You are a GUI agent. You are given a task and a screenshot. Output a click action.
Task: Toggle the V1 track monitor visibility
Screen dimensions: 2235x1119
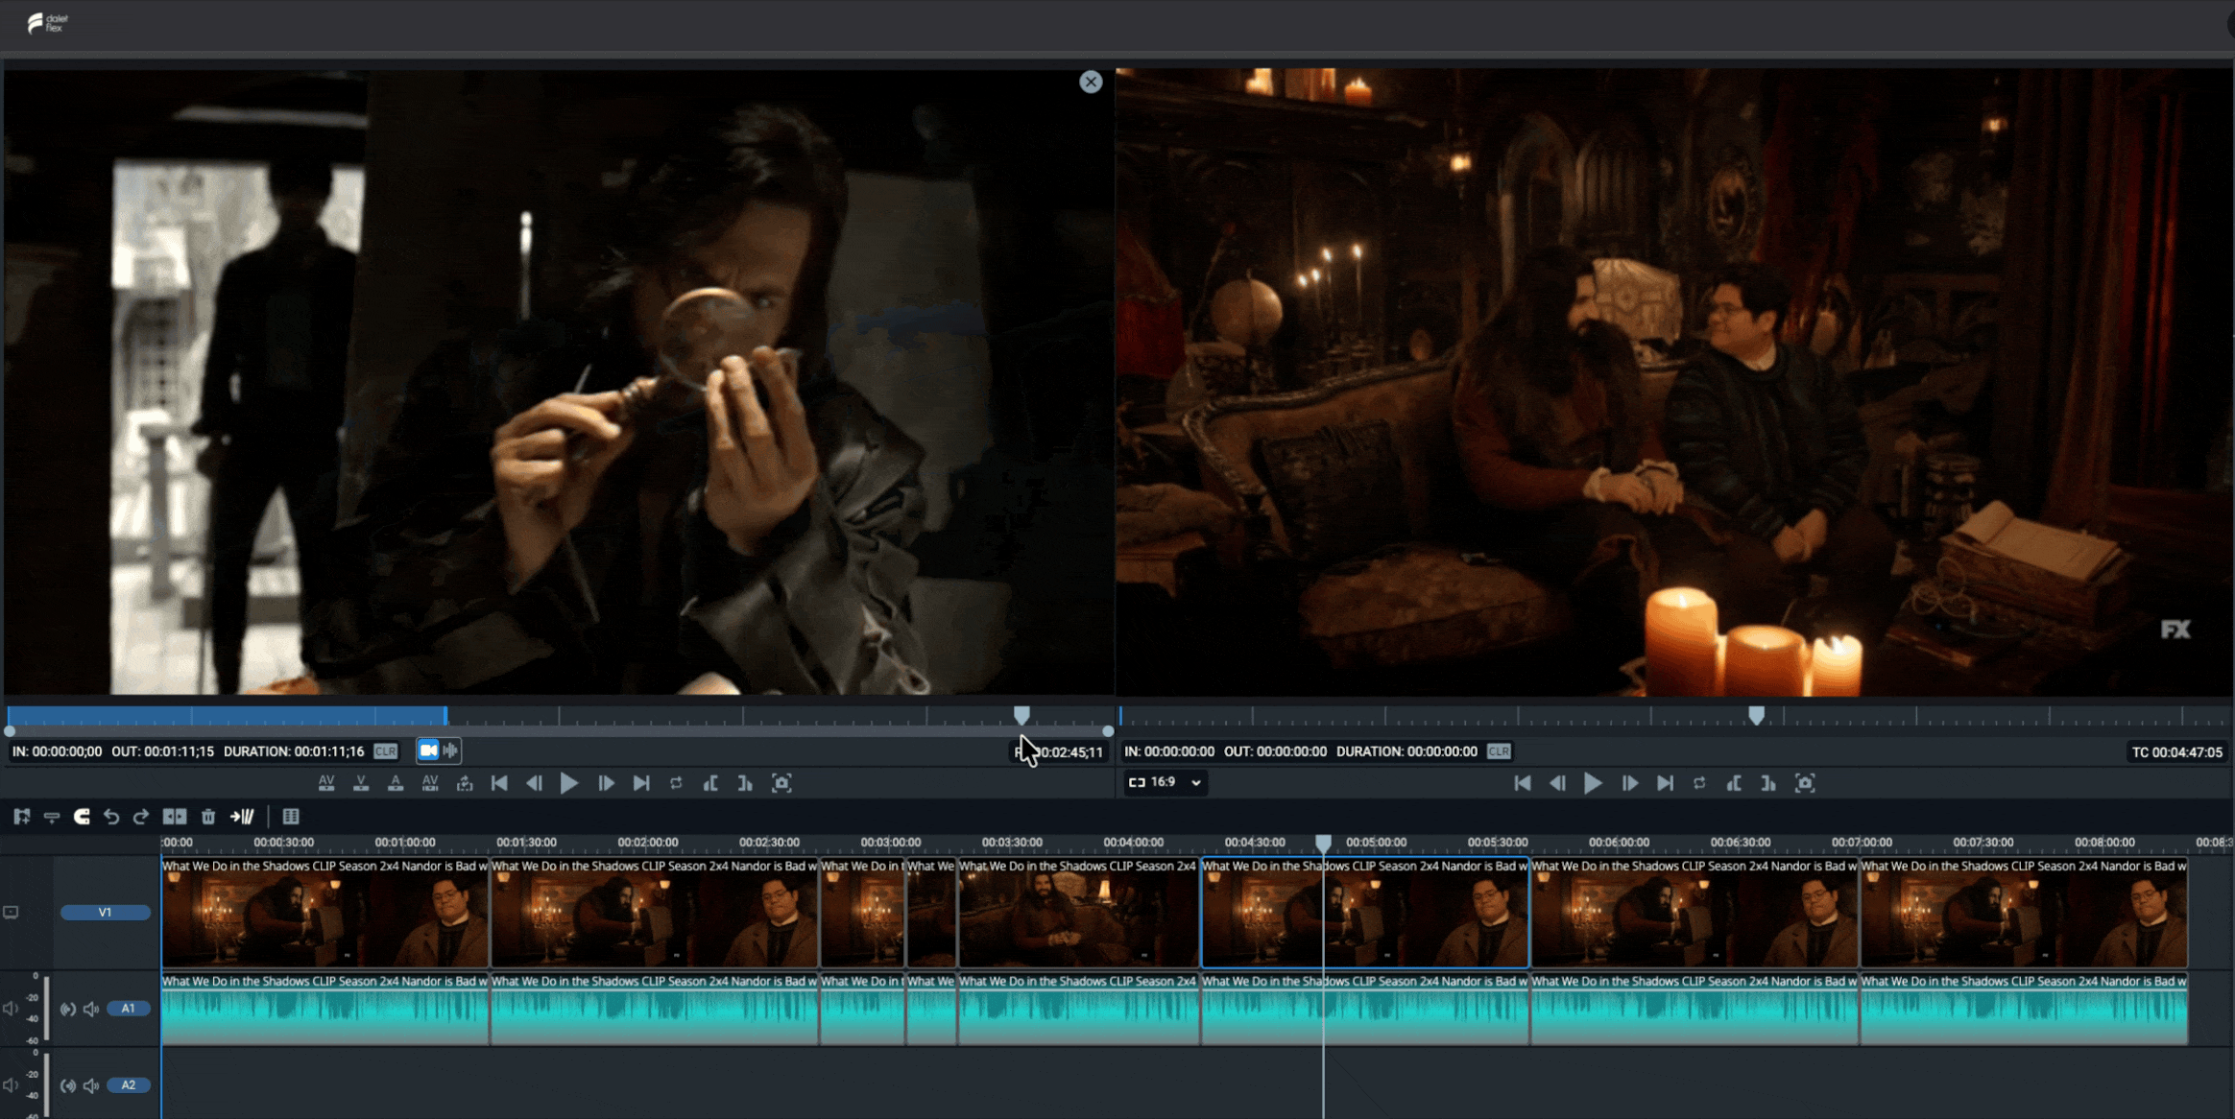(11, 912)
